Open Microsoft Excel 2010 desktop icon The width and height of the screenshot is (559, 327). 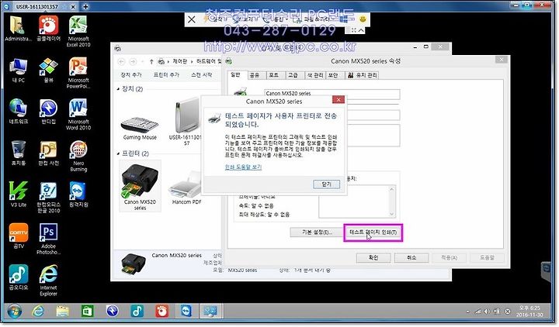point(78,32)
